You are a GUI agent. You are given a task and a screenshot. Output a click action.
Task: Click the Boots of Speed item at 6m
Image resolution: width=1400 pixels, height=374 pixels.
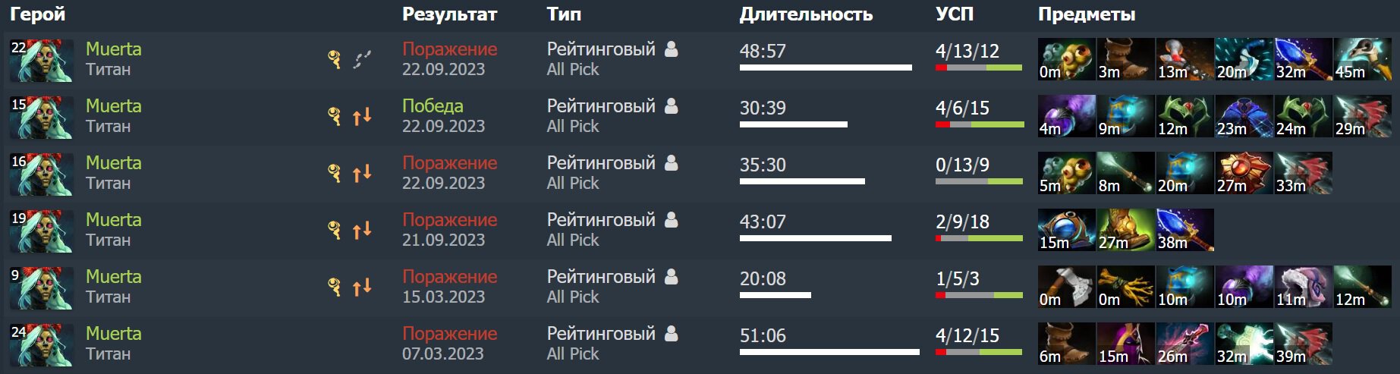coord(1066,344)
